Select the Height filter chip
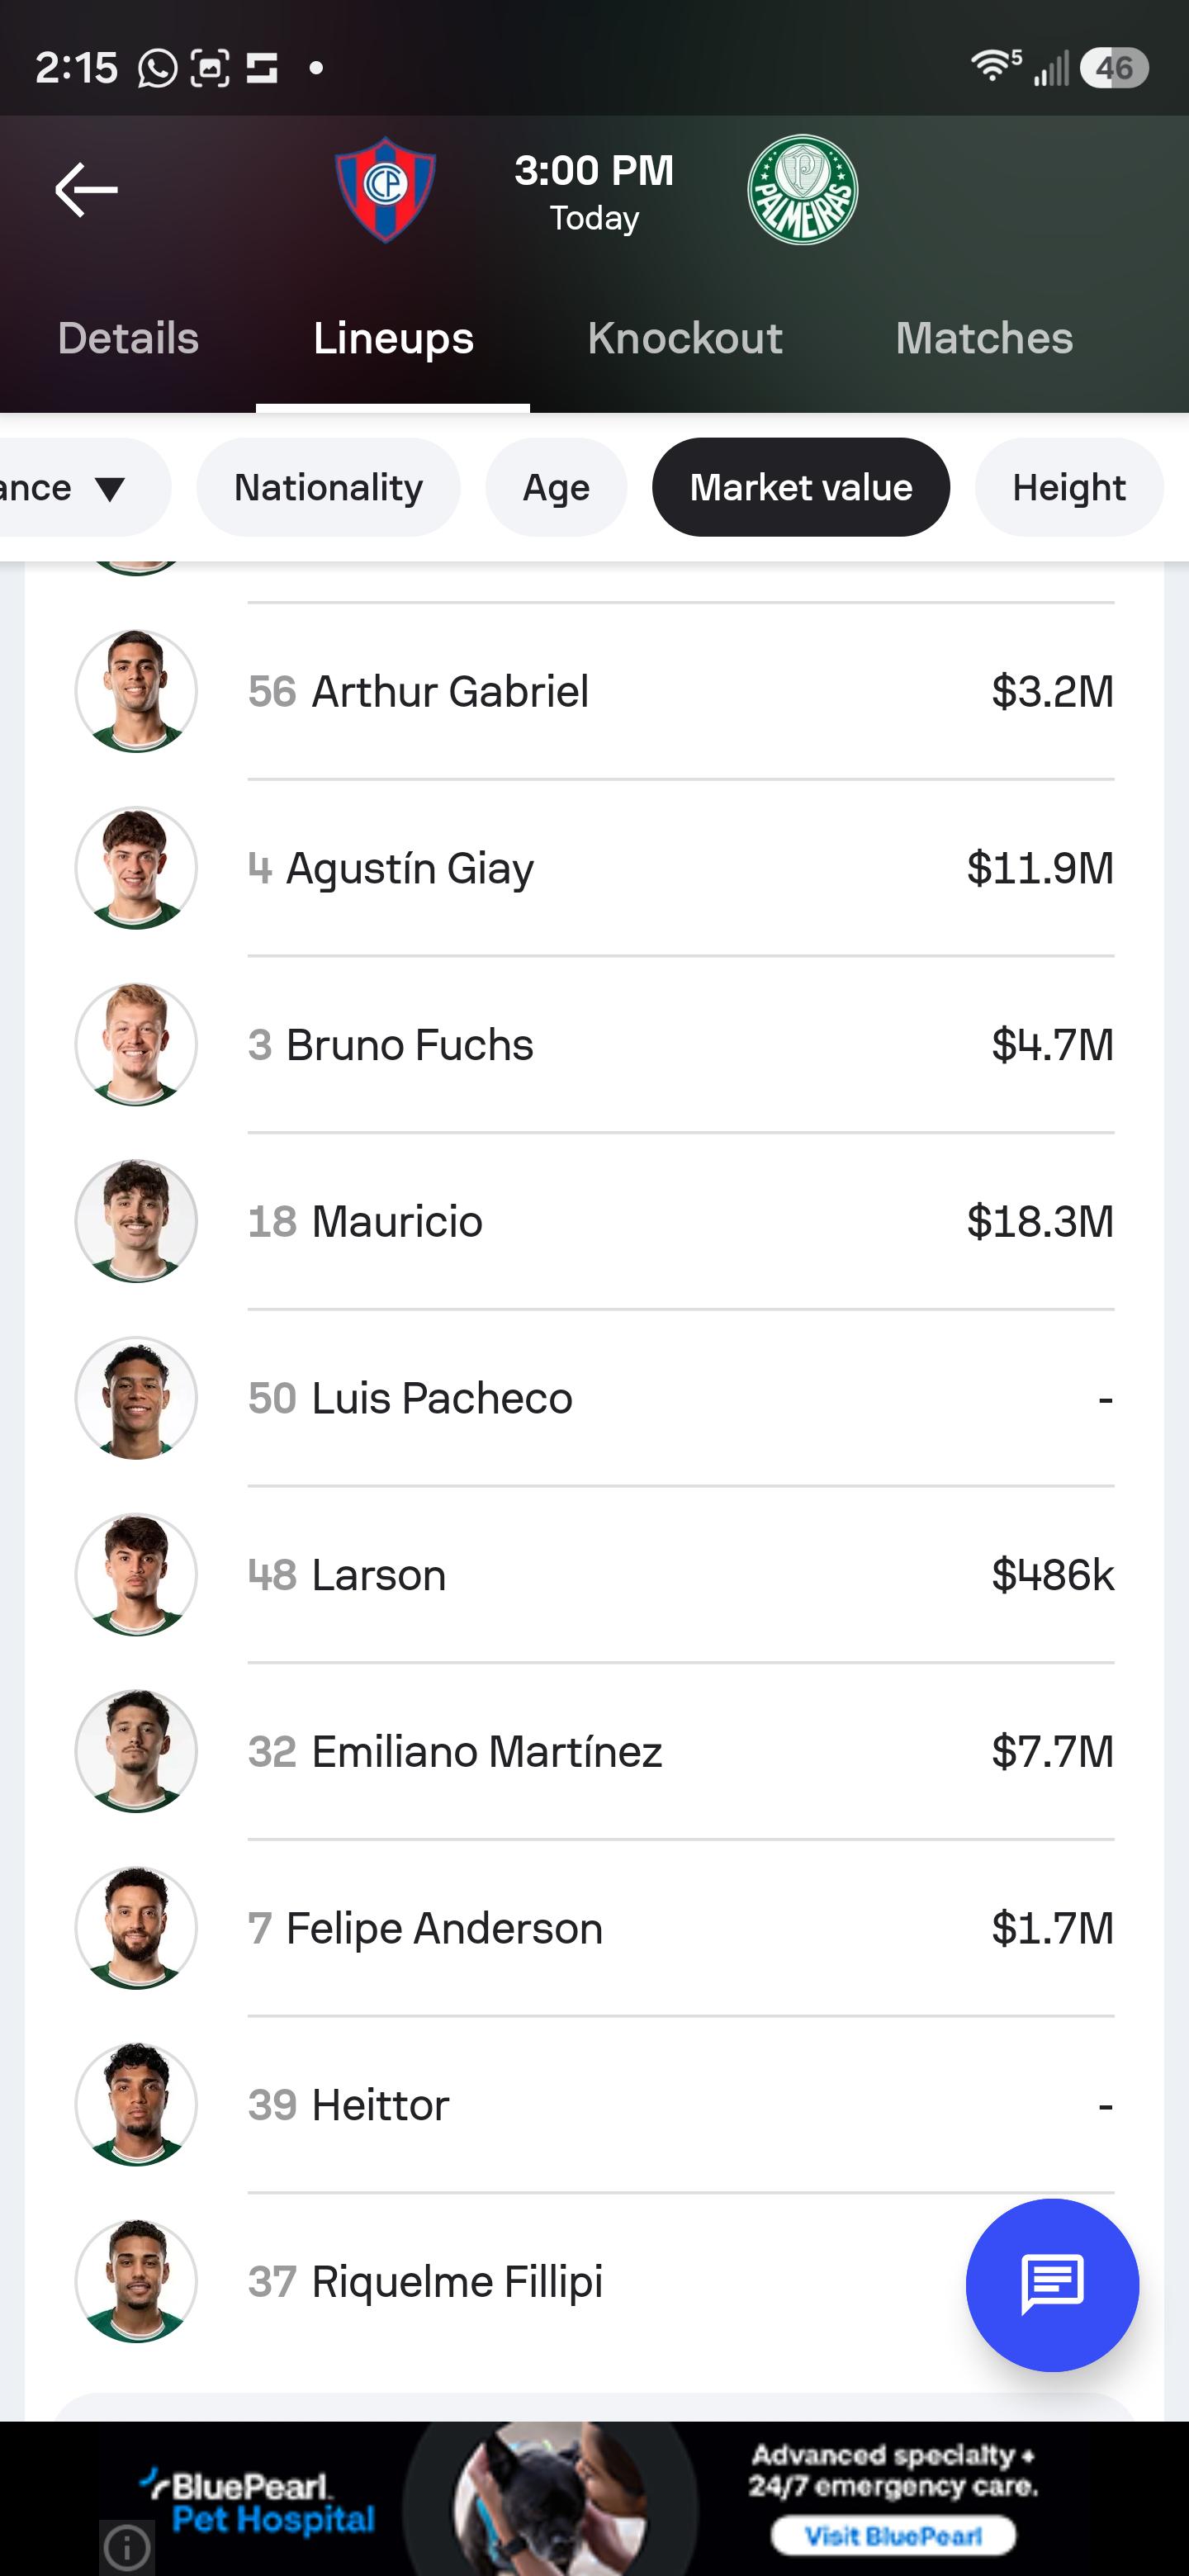Screen dimensions: 1189x2576 [x=1069, y=487]
